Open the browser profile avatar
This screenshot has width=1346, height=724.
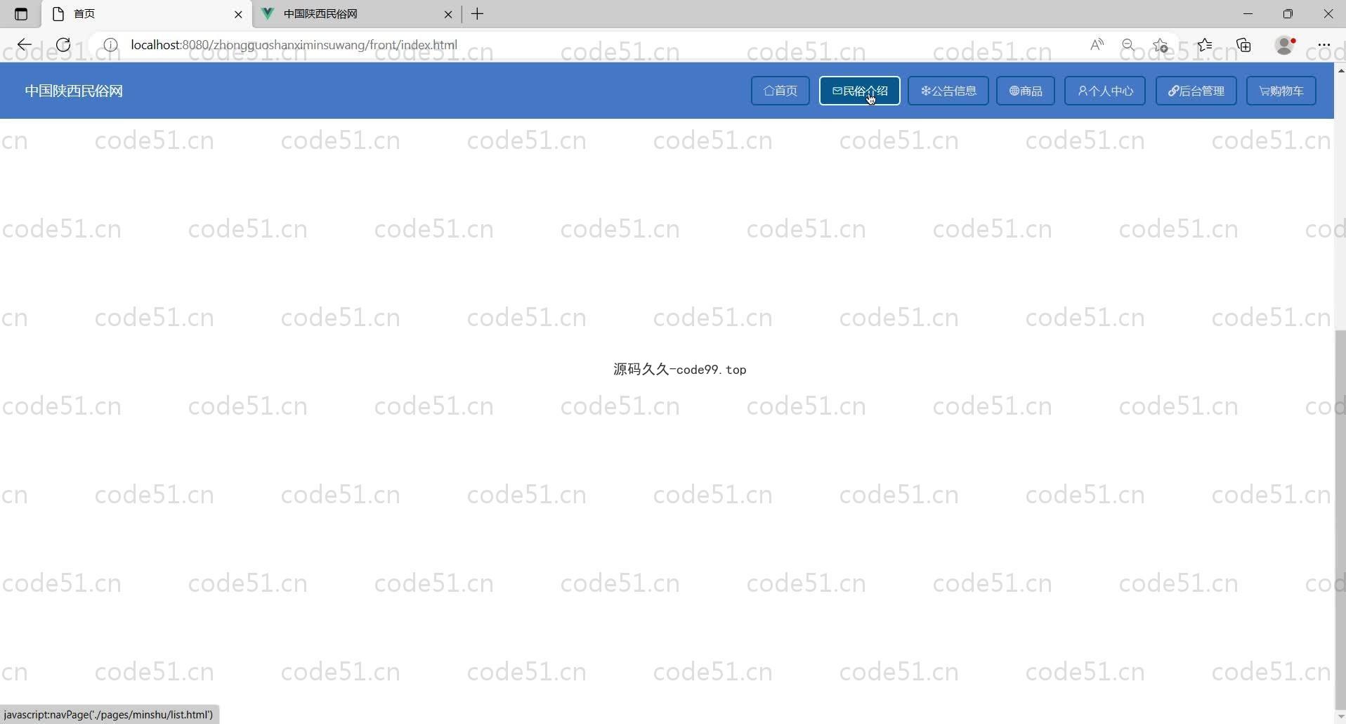click(x=1285, y=45)
